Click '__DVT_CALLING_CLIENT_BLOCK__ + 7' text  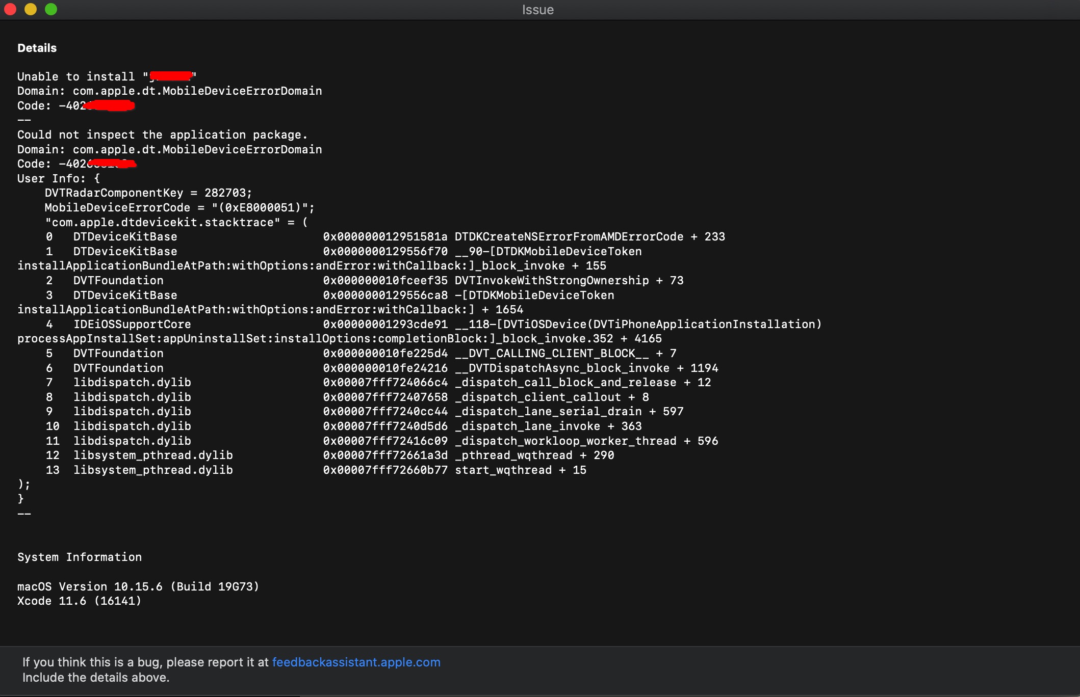tap(565, 353)
